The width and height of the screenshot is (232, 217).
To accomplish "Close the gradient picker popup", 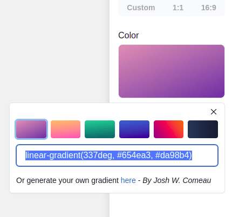I will pos(214,112).
